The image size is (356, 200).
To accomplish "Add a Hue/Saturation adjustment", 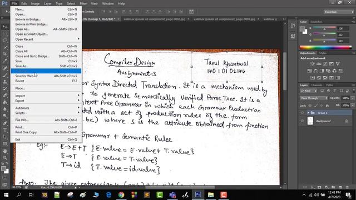I will coord(309,71).
